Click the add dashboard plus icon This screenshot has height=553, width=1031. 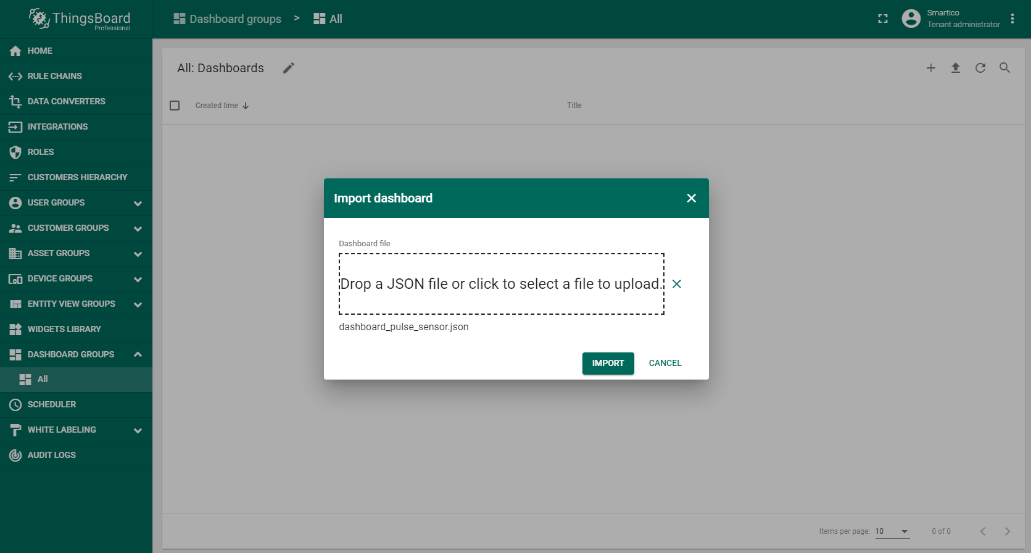[931, 68]
